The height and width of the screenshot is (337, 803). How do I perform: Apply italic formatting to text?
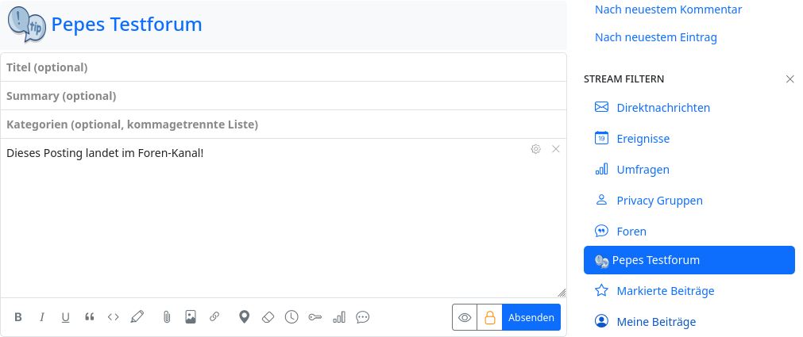point(42,317)
